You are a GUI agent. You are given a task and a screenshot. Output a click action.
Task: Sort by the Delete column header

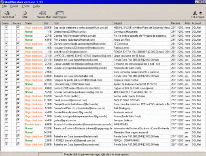[x=6, y=23]
